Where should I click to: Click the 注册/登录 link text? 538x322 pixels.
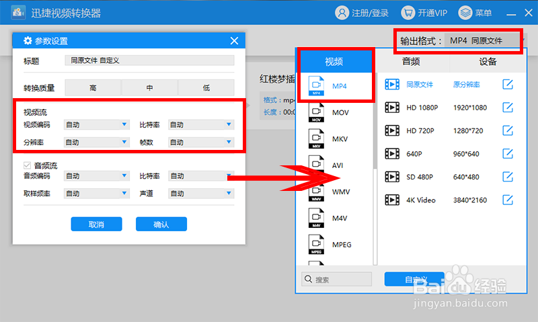pyautogui.click(x=370, y=13)
